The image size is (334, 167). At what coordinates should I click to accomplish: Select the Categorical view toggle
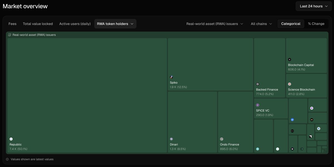291,24
